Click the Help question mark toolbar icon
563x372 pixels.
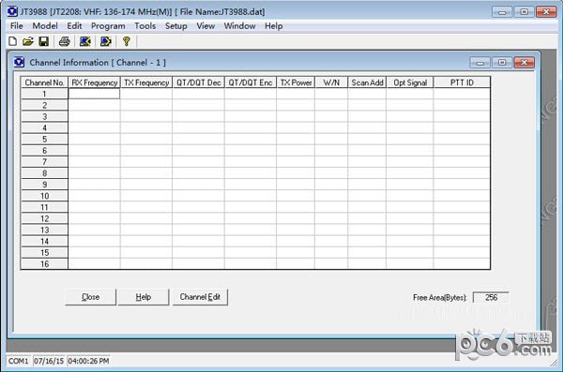tap(127, 41)
